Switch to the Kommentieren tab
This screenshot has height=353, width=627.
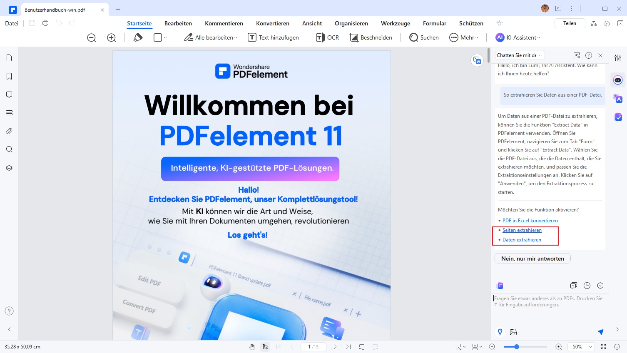[x=224, y=23]
